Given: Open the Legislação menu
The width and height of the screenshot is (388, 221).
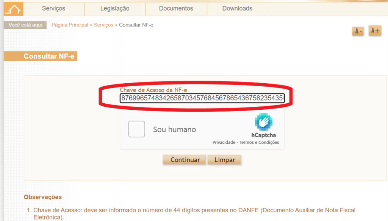Looking at the screenshot, I should point(115,9).
